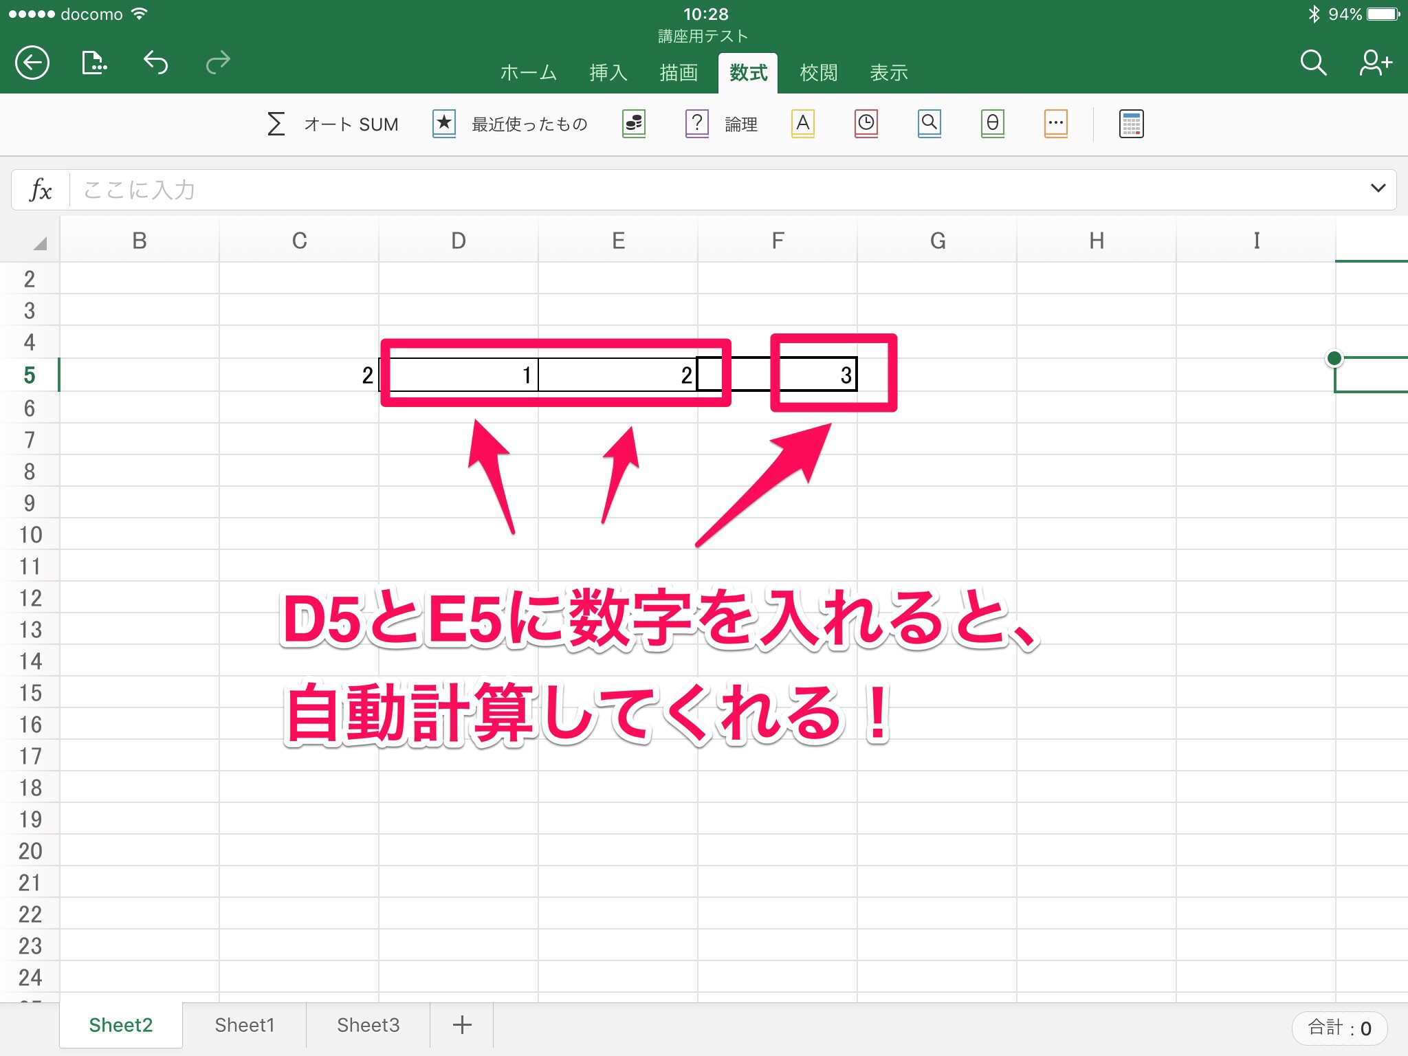Image resolution: width=1408 pixels, height=1056 pixels.
Task: Add a new sheet with plus button
Action: point(462,1025)
